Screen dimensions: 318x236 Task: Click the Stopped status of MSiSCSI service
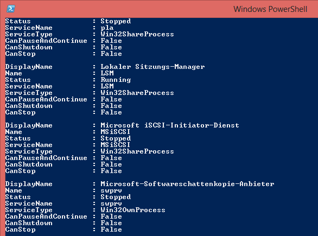point(116,138)
